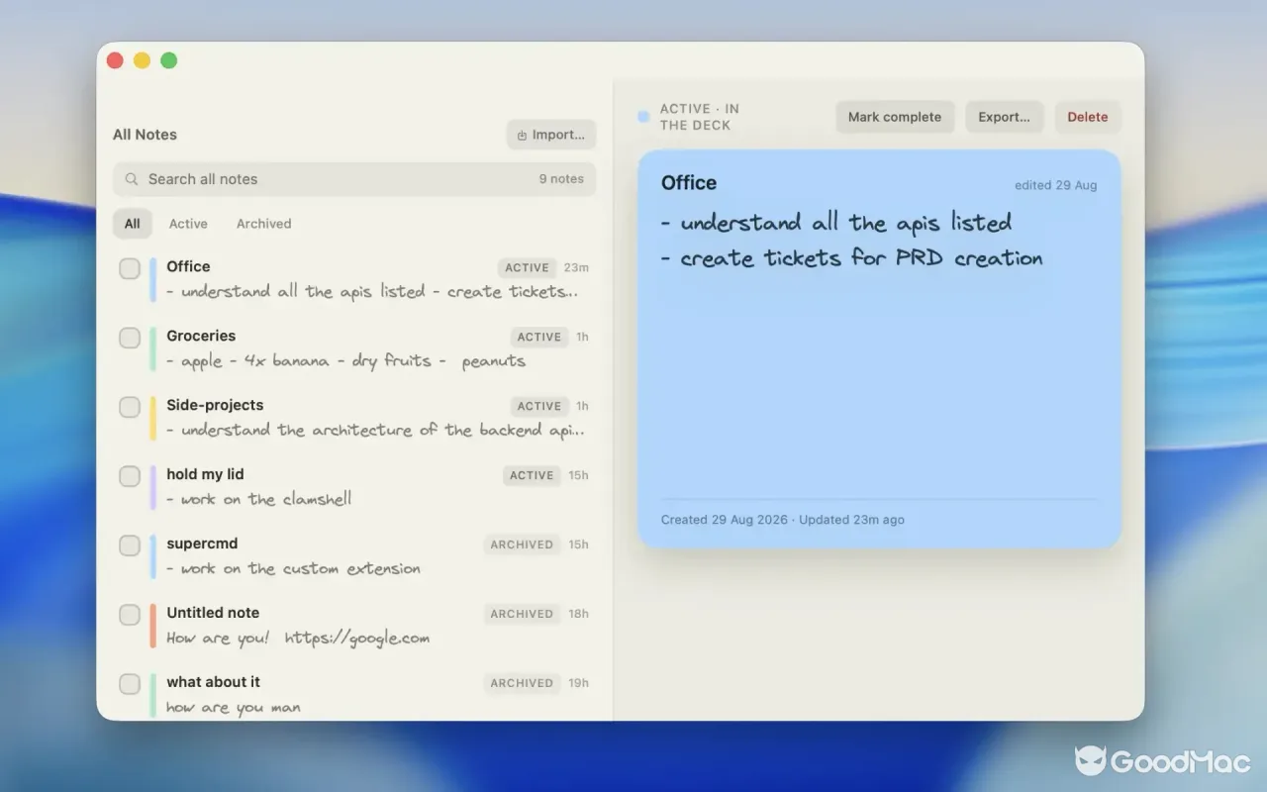Click the Office title in note card
This screenshot has height=792, width=1267.
[689, 182]
